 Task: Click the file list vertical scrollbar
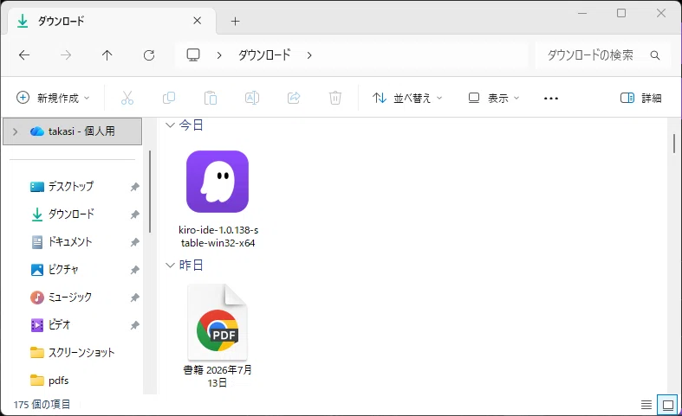674,144
